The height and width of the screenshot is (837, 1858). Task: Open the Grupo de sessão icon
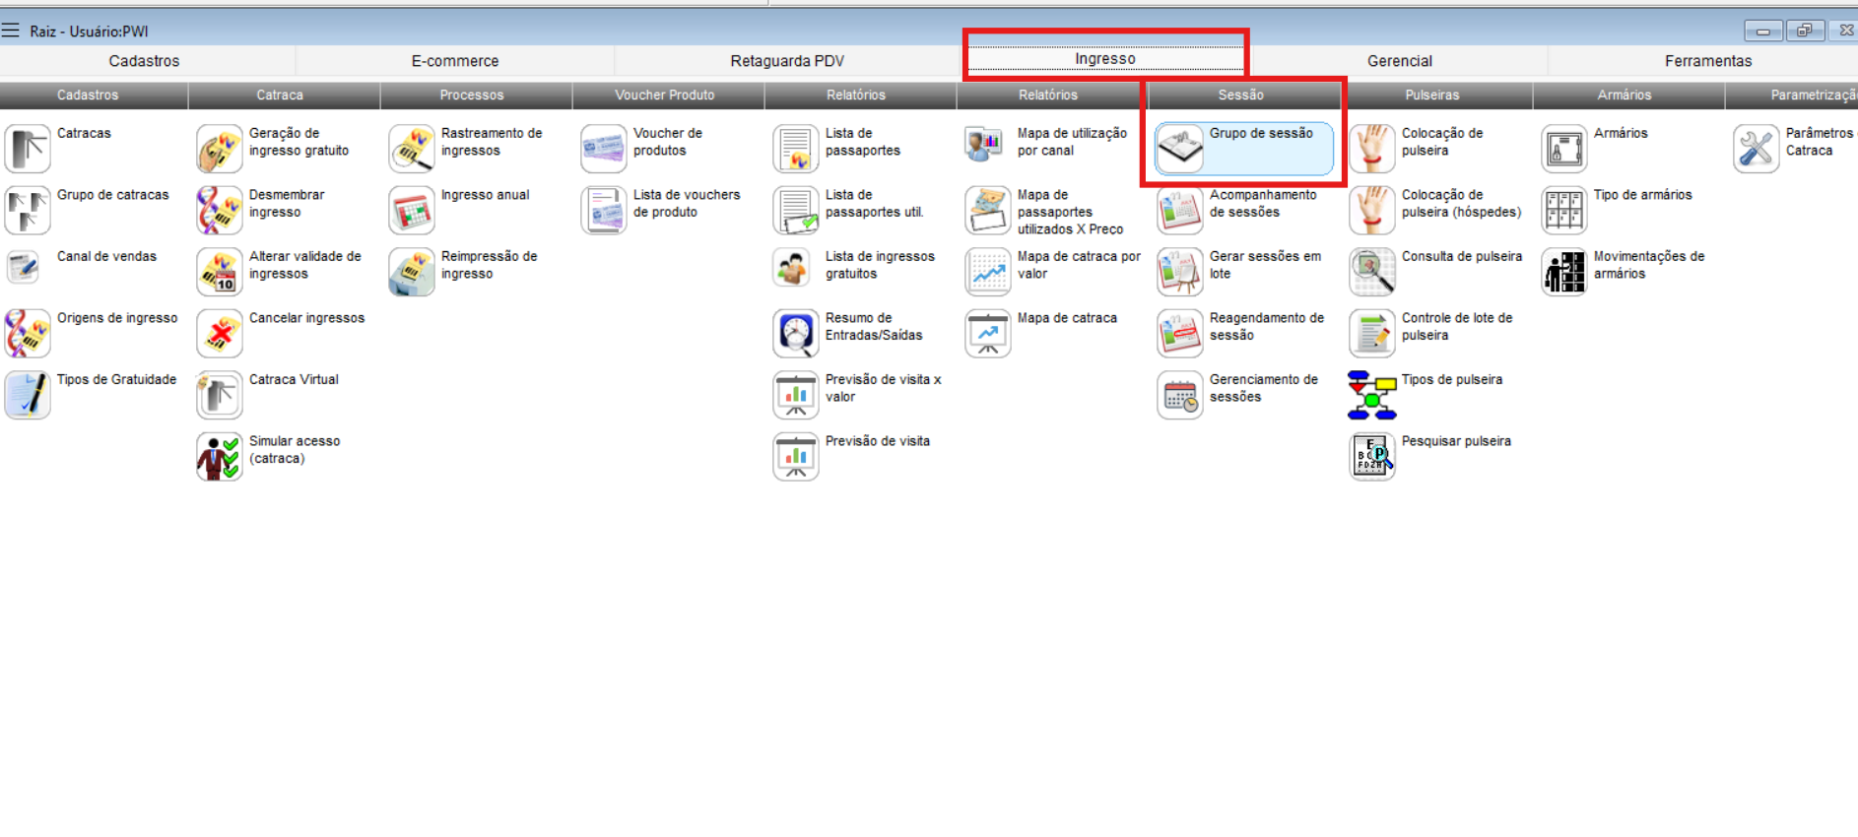point(1179,149)
